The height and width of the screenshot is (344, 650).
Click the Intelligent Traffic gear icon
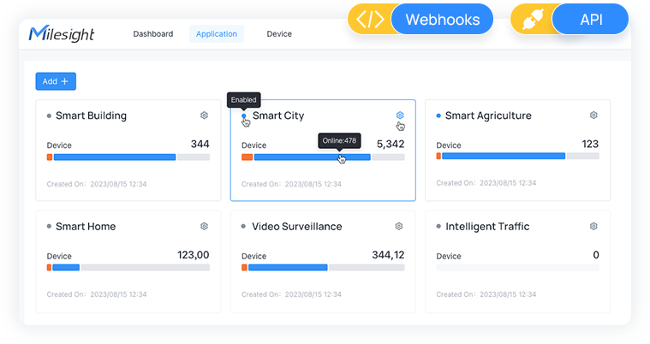tap(593, 227)
